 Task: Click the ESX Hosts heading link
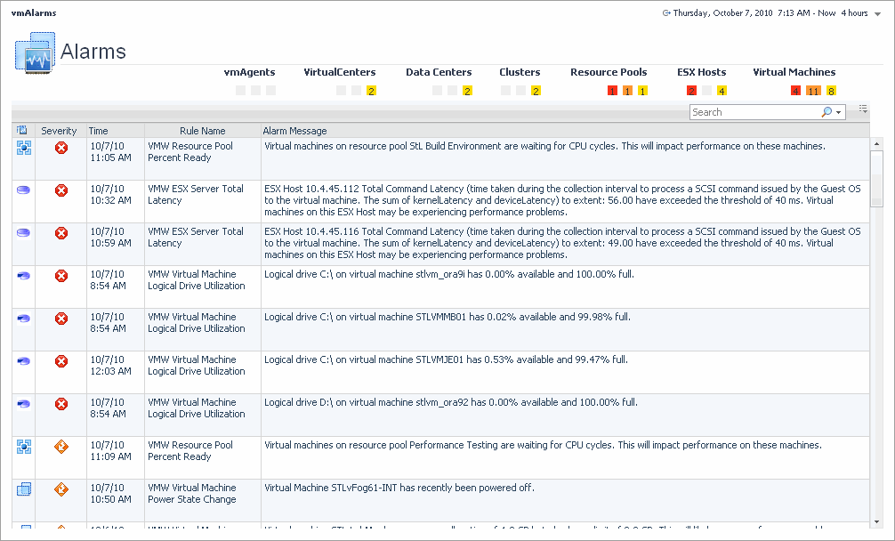[701, 72]
